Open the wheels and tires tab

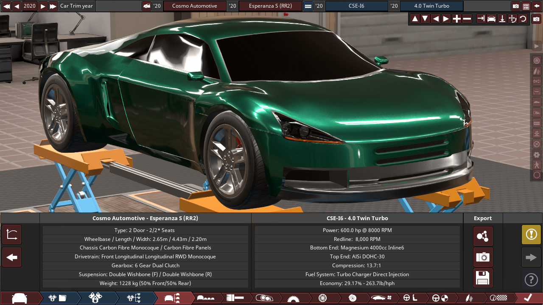pos(322,298)
